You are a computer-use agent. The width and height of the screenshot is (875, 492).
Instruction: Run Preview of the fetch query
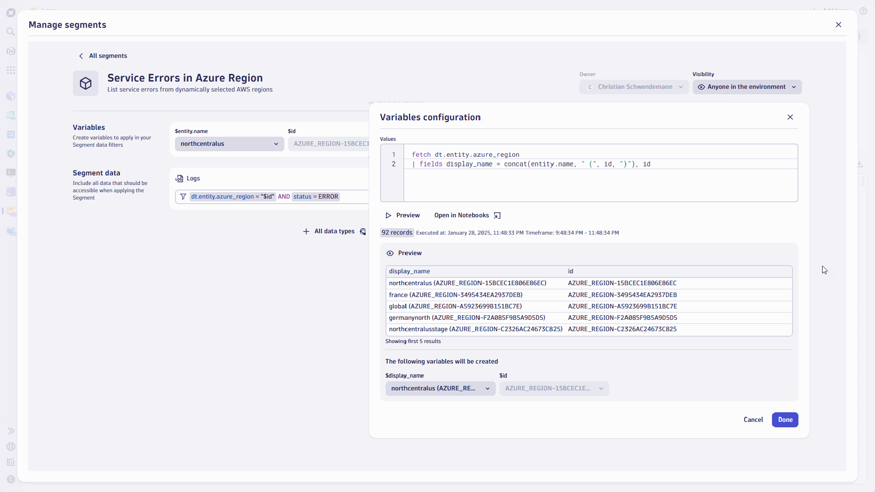tap(402, 215)
